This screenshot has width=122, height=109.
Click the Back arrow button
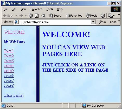coord(8,16)
